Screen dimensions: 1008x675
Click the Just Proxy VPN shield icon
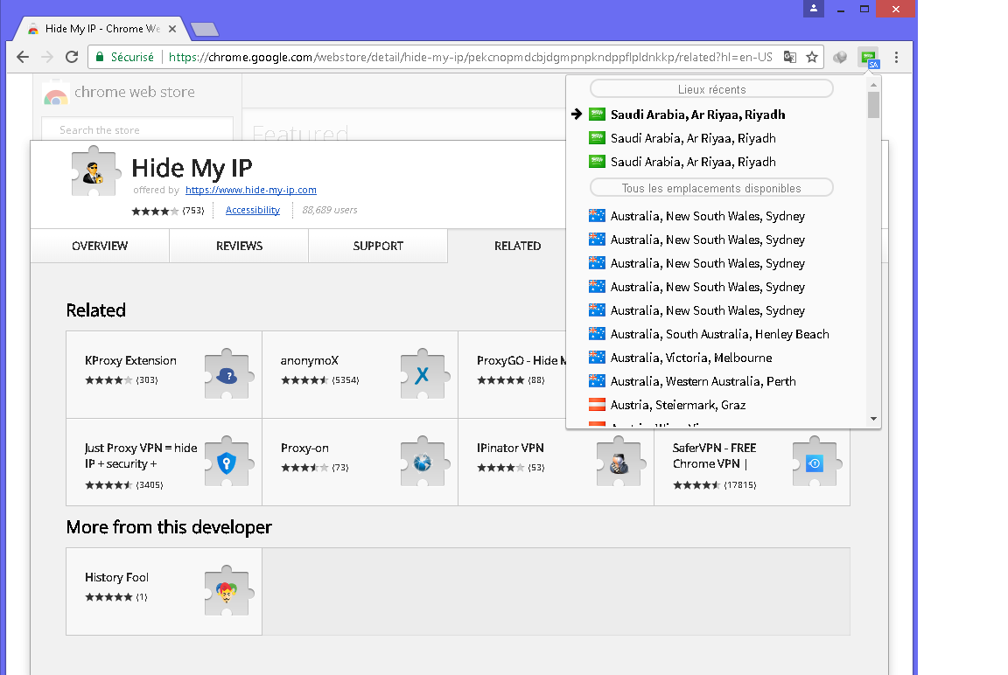pyautogui.click(x=227, y=463)
